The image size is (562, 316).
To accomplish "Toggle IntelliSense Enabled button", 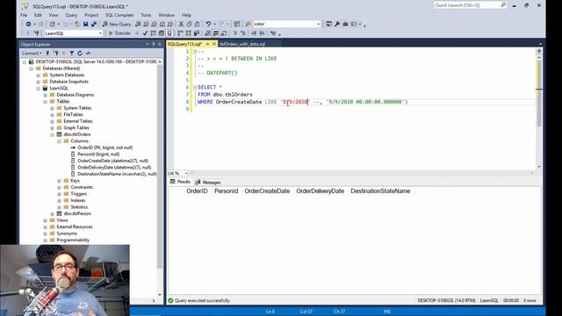I will pyautogui.click(x=169, y=33).
